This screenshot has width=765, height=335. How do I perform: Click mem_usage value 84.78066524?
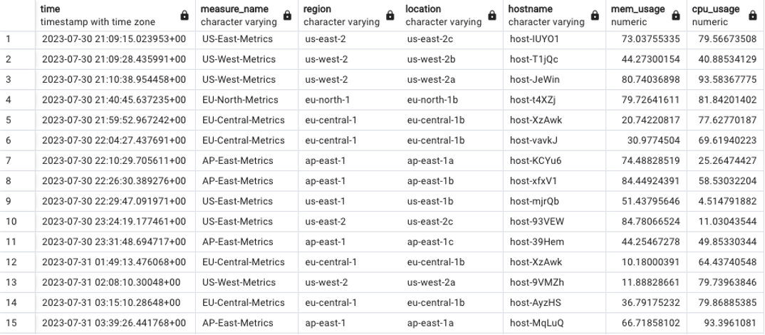pyautogui.click(x=647, y=222)
